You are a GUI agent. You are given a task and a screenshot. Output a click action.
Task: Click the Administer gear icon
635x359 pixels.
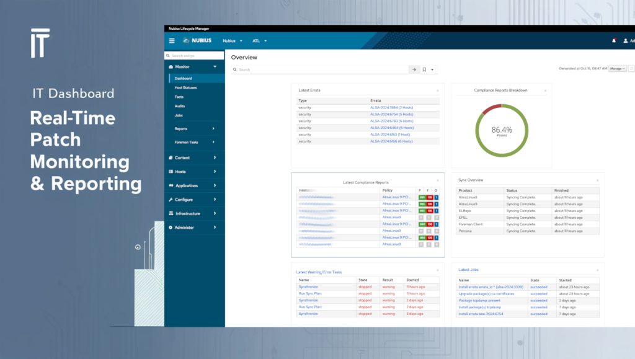(171, 228)
